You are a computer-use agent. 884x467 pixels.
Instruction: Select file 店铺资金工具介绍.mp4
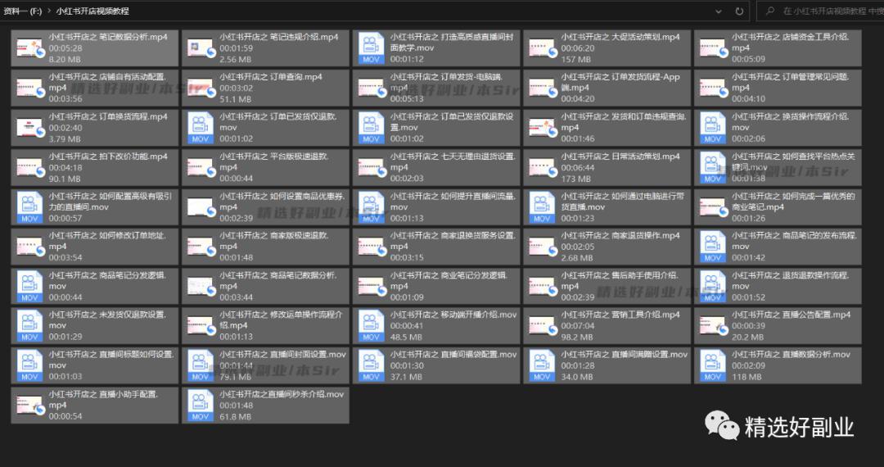[778, 48]
